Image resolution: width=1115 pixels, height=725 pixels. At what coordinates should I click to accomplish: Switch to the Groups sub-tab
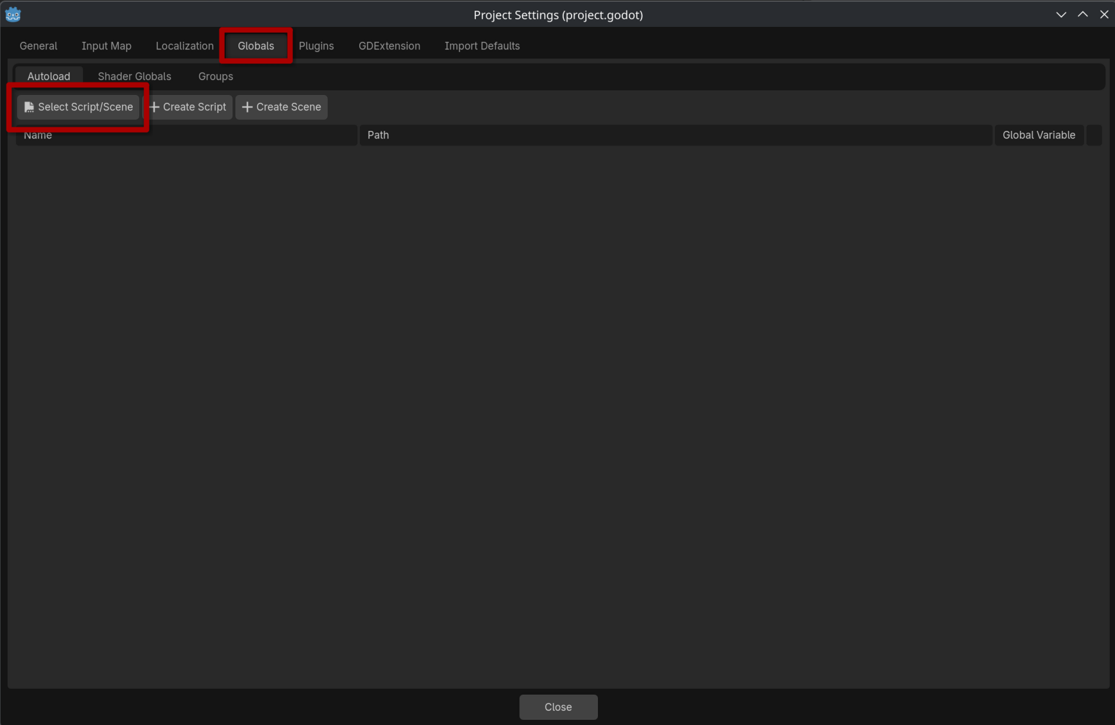216,77
